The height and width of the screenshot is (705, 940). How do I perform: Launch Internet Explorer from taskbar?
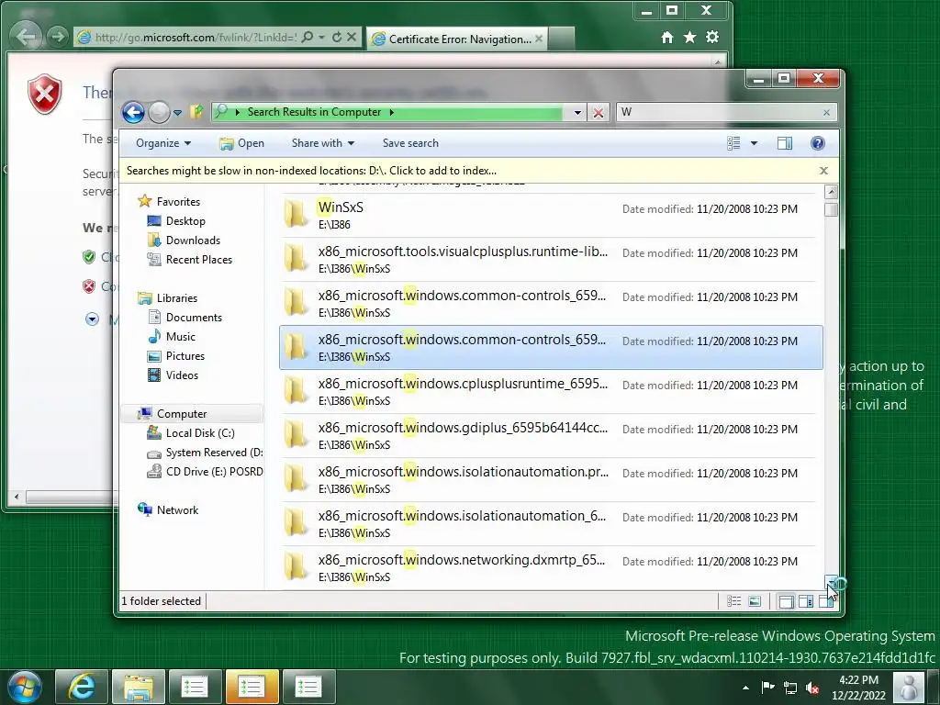point(81,687)
